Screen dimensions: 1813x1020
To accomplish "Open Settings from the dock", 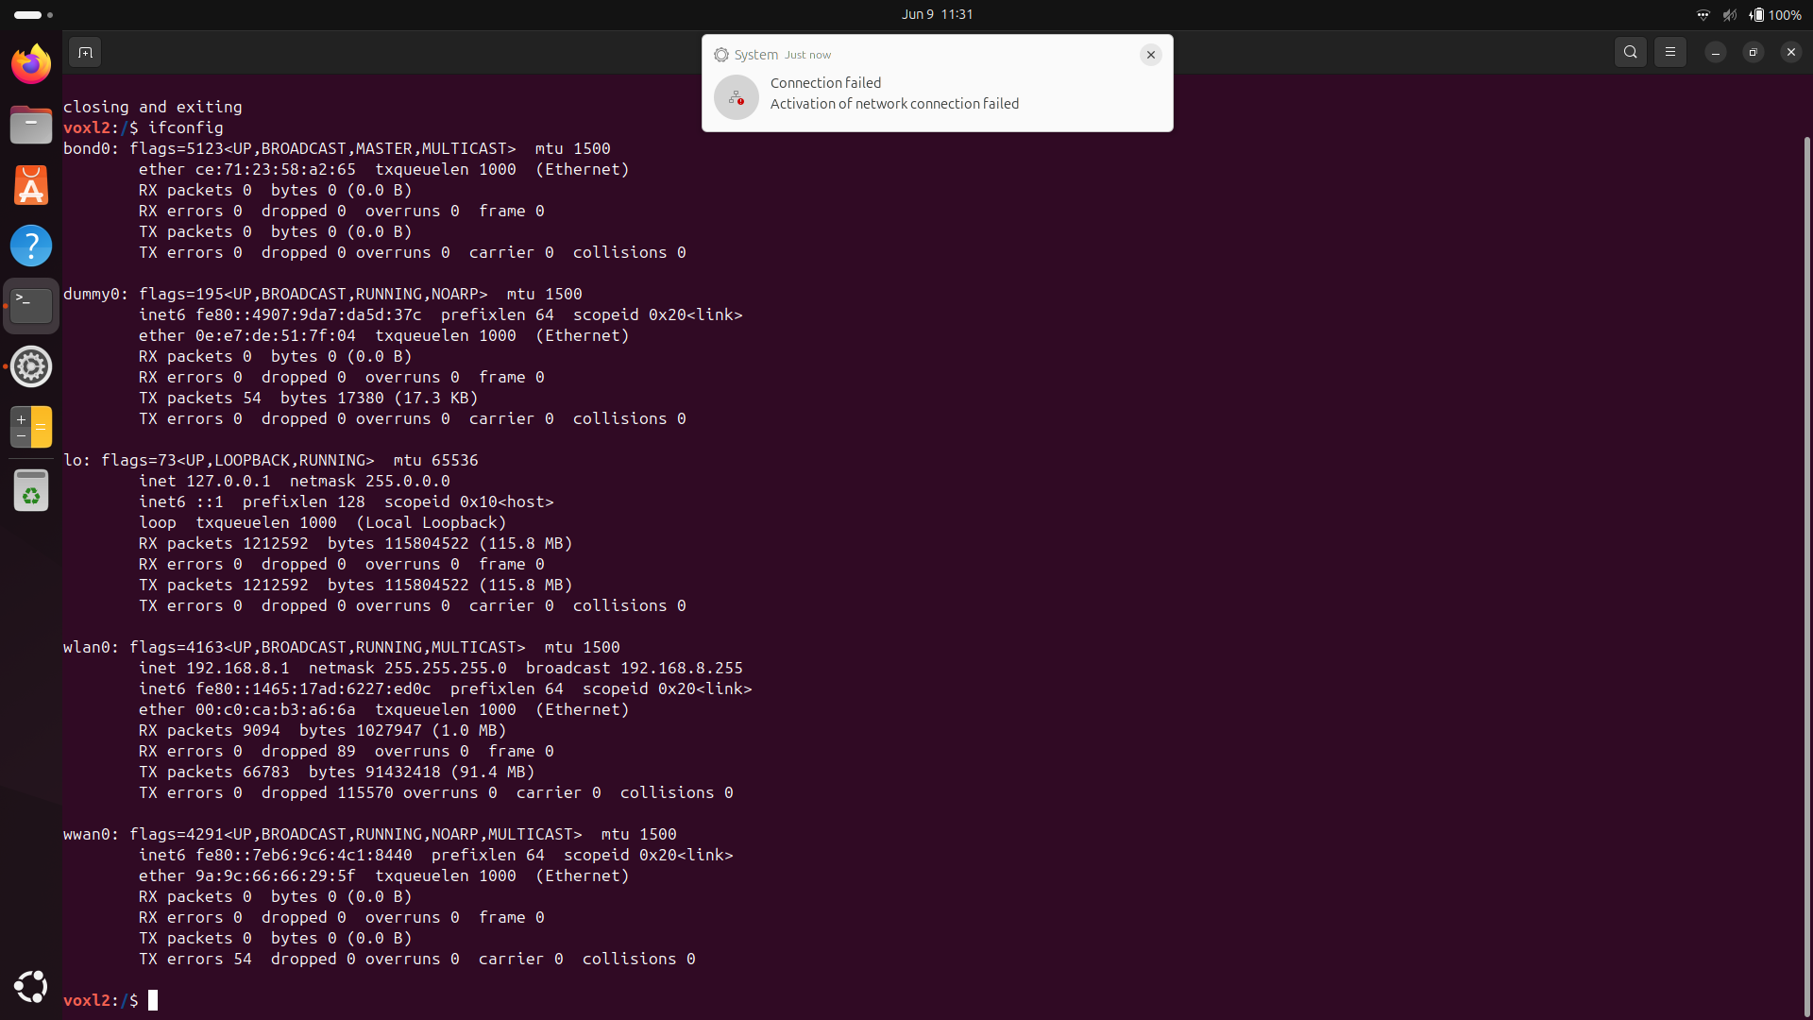I will point(31,366).
